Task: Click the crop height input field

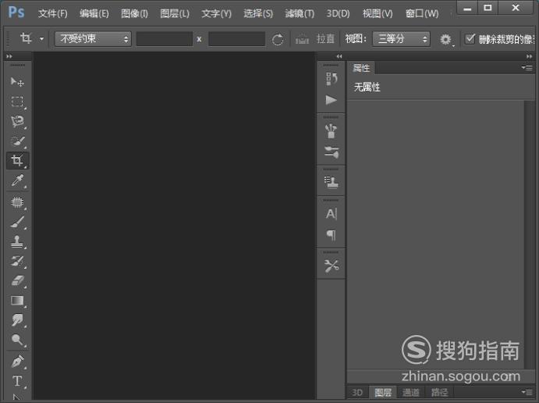Action: pyautogui.click(x=236, y=39)
